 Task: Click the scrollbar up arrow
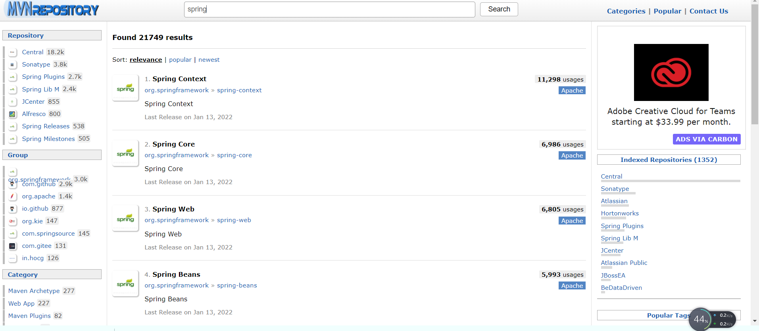click(x=755, y=2)
